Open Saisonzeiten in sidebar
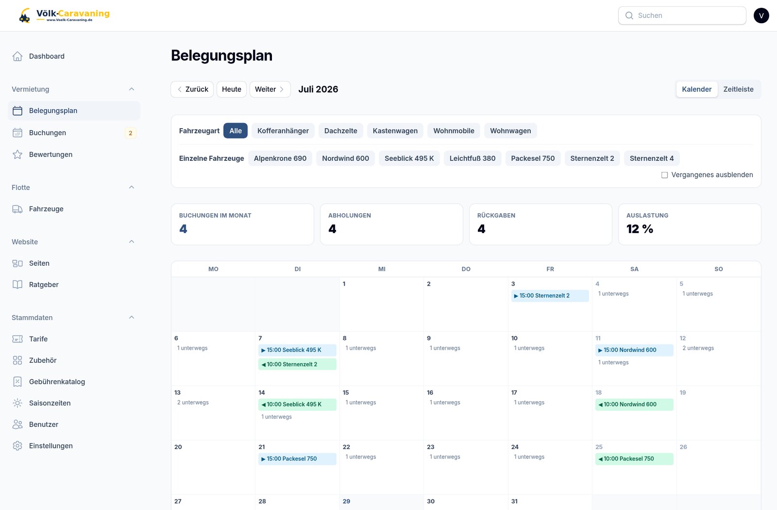The height and width of the screenshot is (510, 777). pyautogui.click(x=74, y=403)
